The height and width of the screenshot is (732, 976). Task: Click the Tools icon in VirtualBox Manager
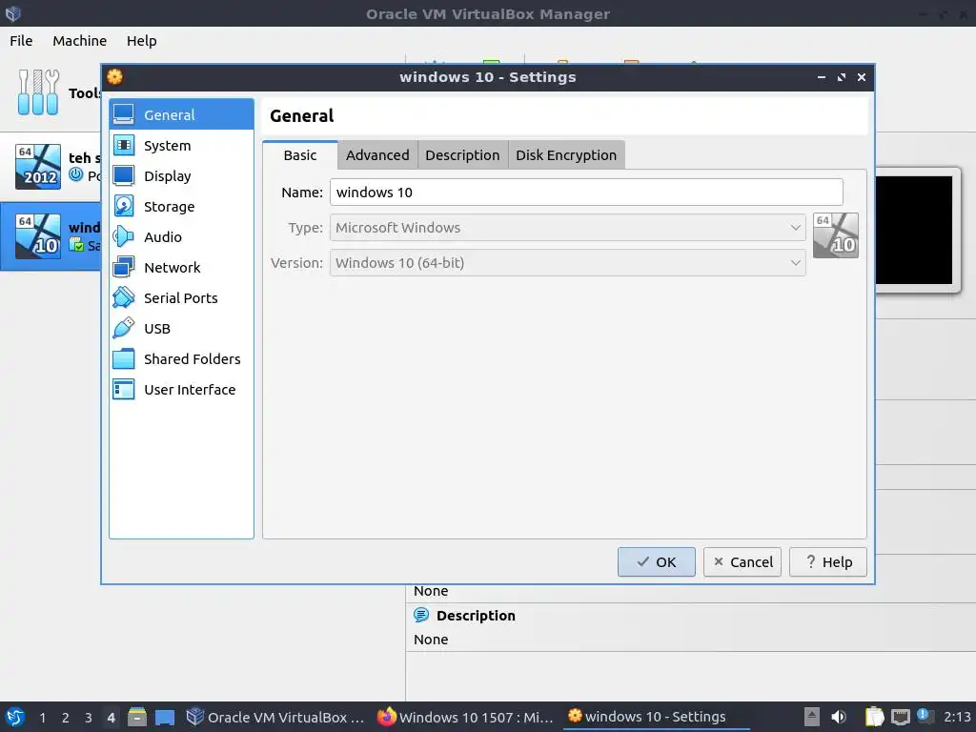(38, 92)
